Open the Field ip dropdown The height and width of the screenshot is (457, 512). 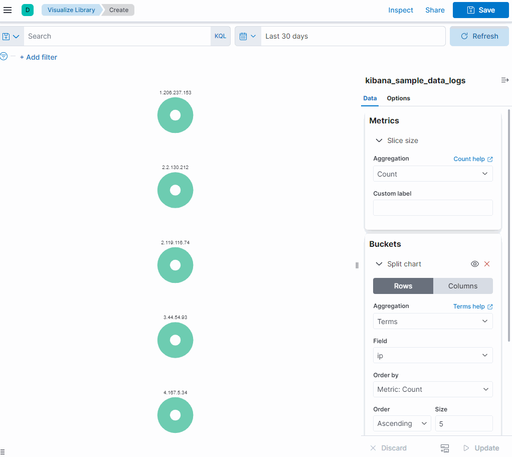pyautogui.click(x=433, y=355)
